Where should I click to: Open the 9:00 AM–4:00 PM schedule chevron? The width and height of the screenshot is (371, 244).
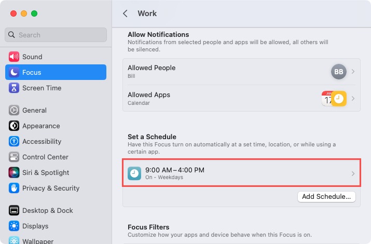pyautogui.click(x=353, y=173)
